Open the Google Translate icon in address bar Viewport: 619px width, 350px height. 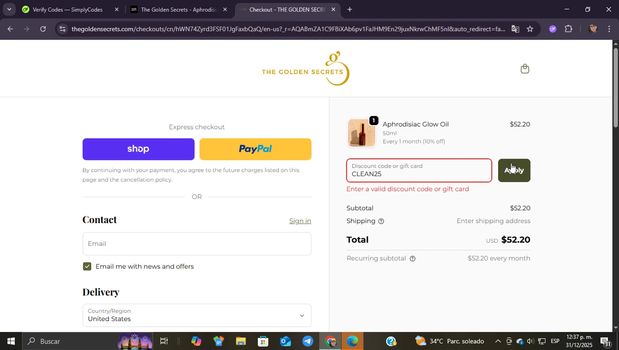(x=515, y=29)
